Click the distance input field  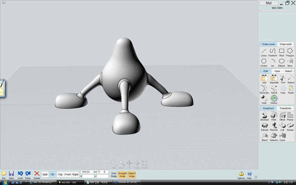tap(88, 176)
